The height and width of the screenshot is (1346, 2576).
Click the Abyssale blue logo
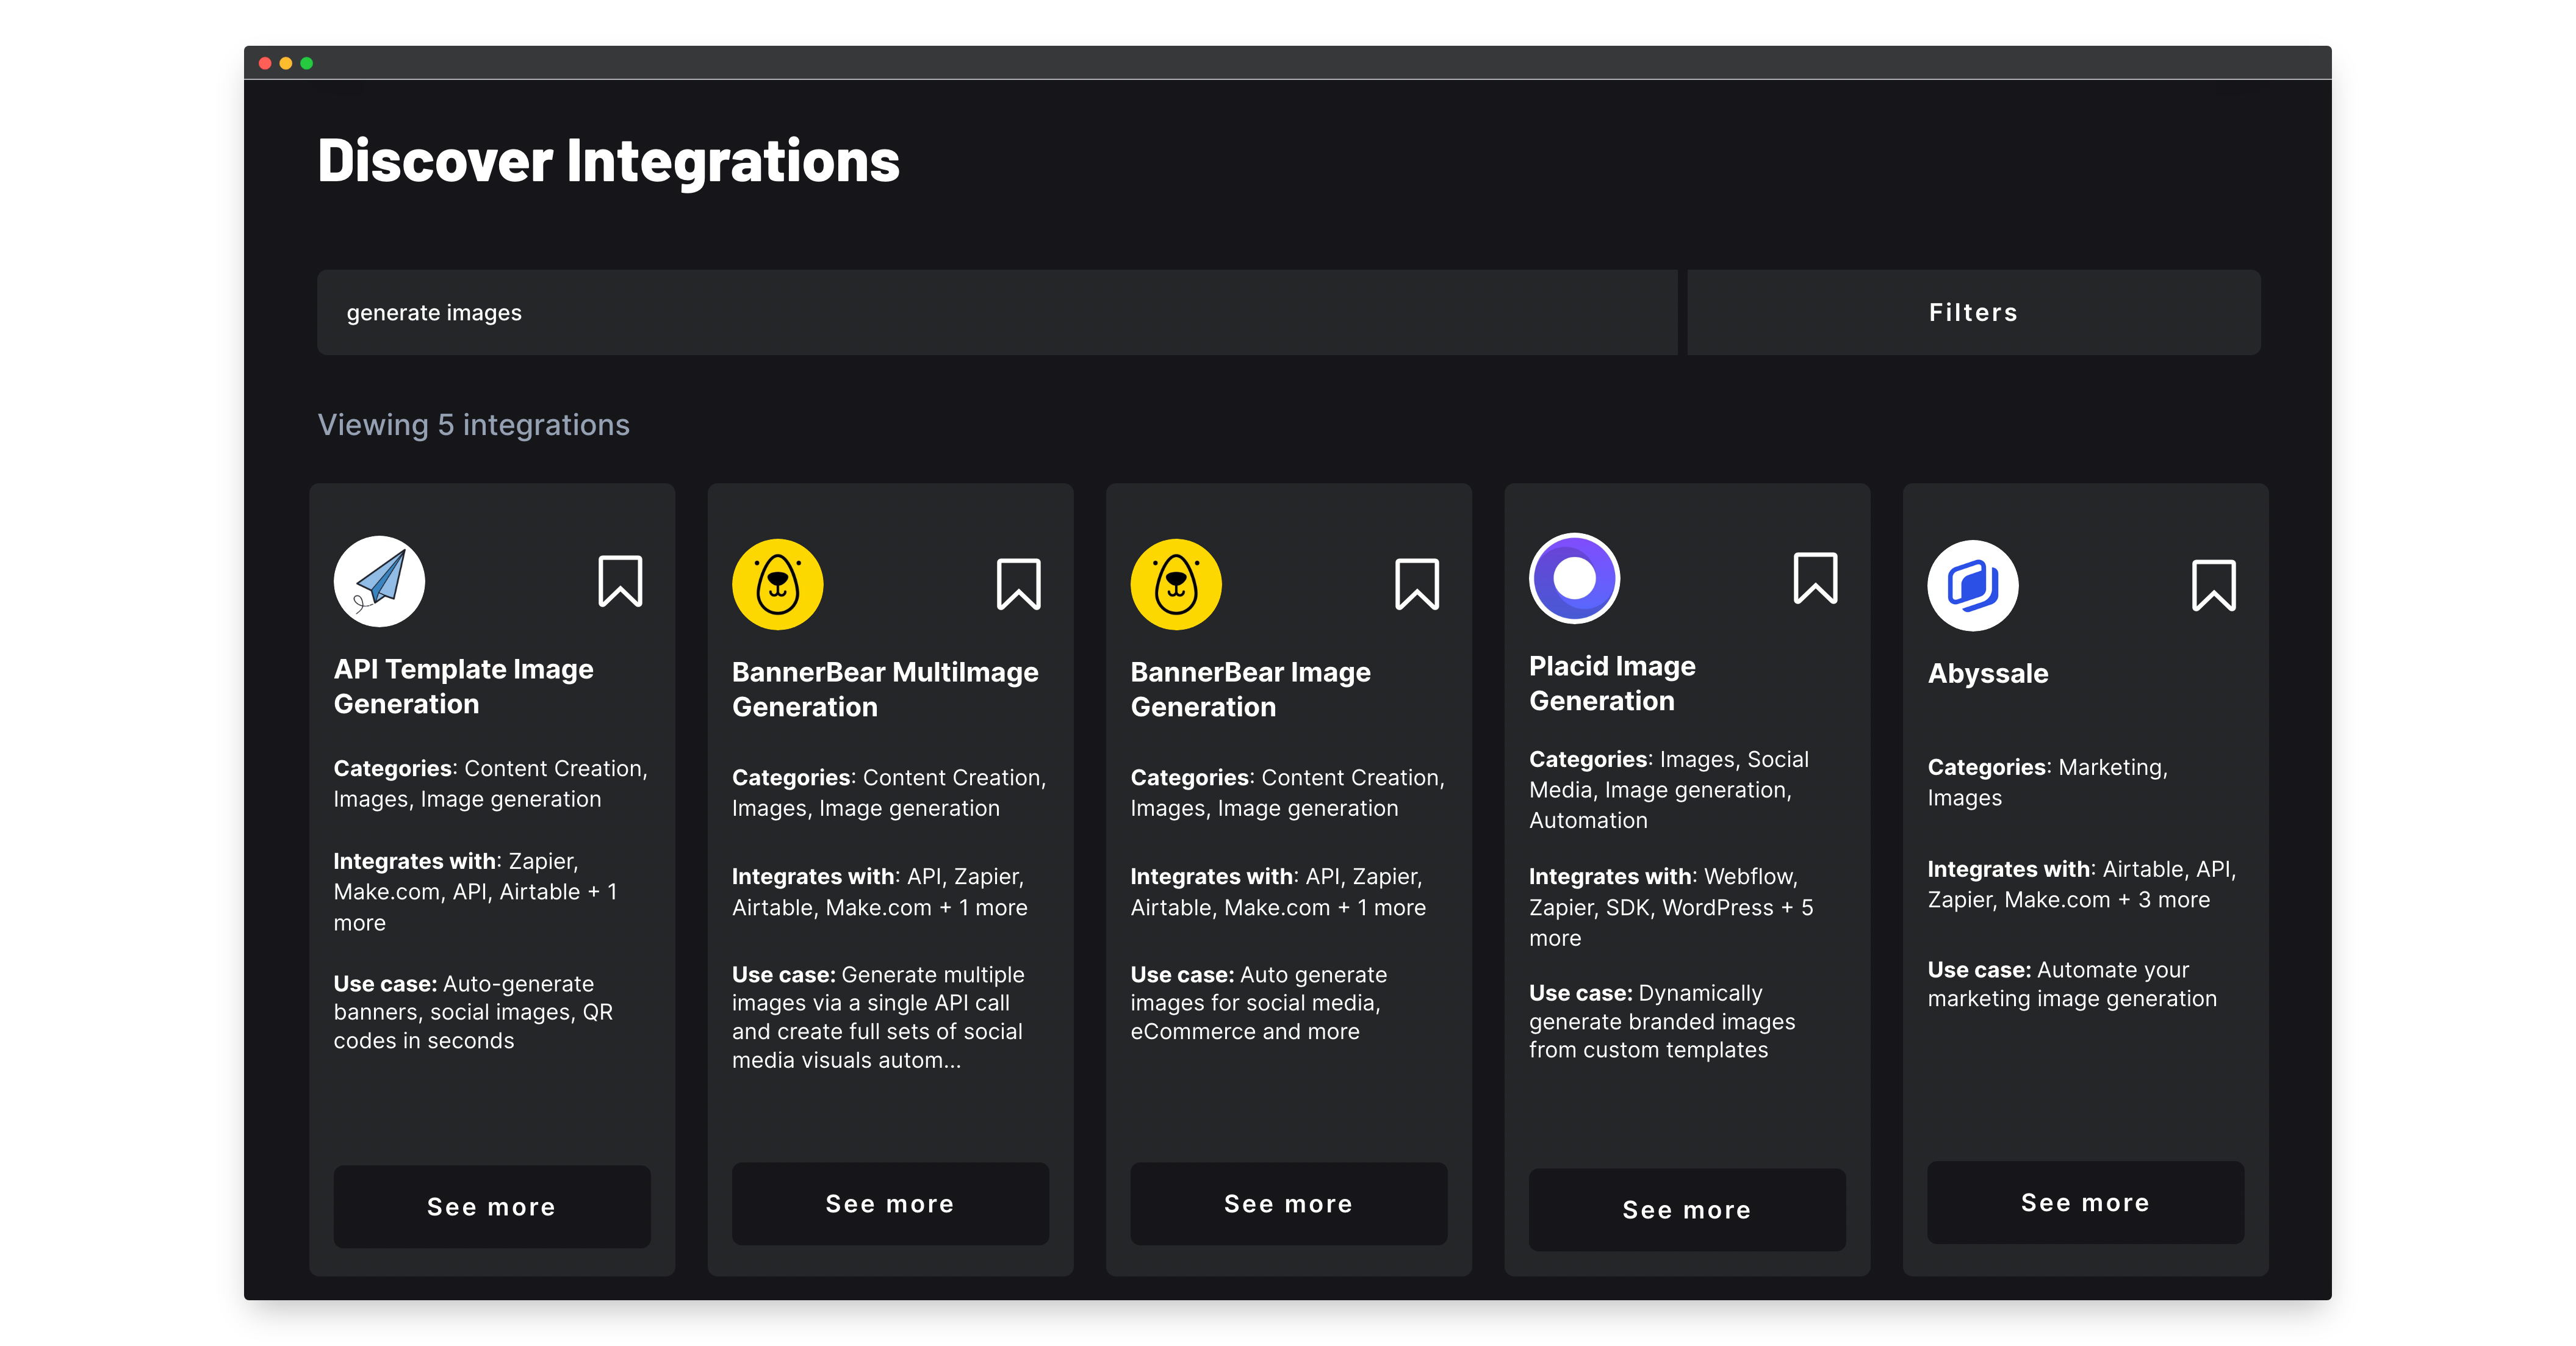pyautogui.click(x=1972, y=585)
